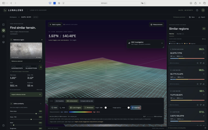Screen dimensions: 208x130
Task: Click Back to globe button
Action: [x=55, y=25]
